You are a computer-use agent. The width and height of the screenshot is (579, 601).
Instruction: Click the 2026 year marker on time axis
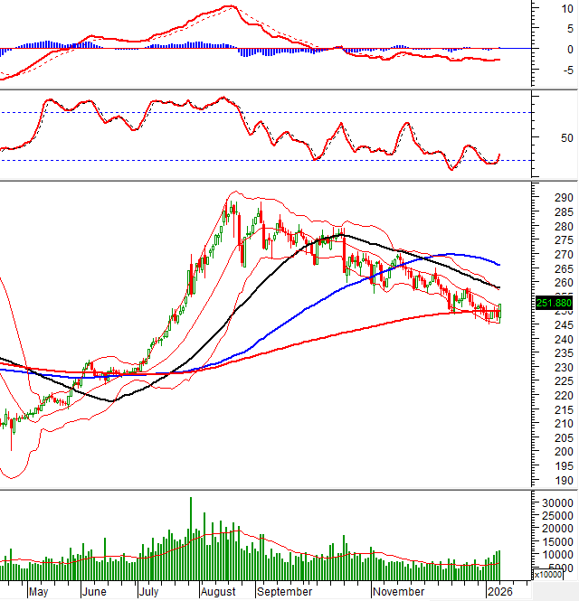(498, 592)
